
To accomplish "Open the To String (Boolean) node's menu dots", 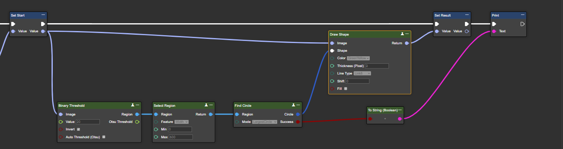I will click(400, 110).
